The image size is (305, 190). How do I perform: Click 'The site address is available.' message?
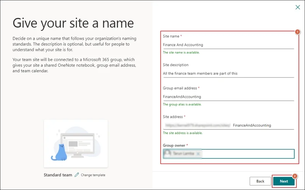tap(183, 133)
